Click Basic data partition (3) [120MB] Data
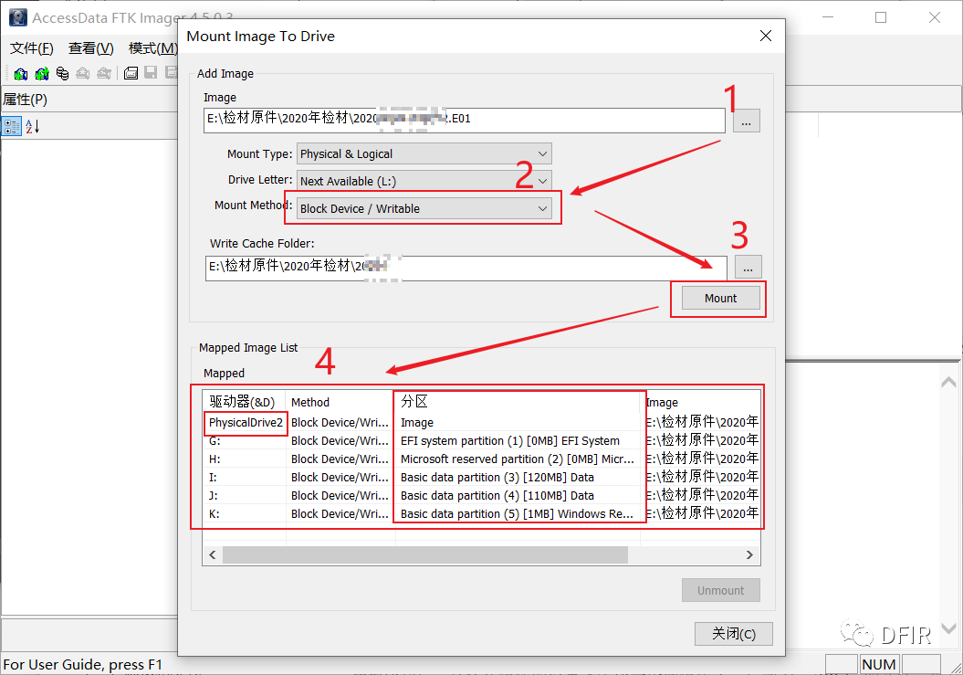 497,477
